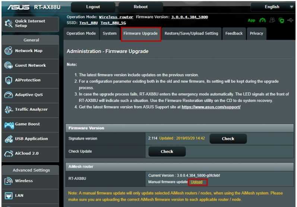Click firmware version 3.0.0.4.384_5800 link
The image size is (297, 207).
tap(190, 17)
